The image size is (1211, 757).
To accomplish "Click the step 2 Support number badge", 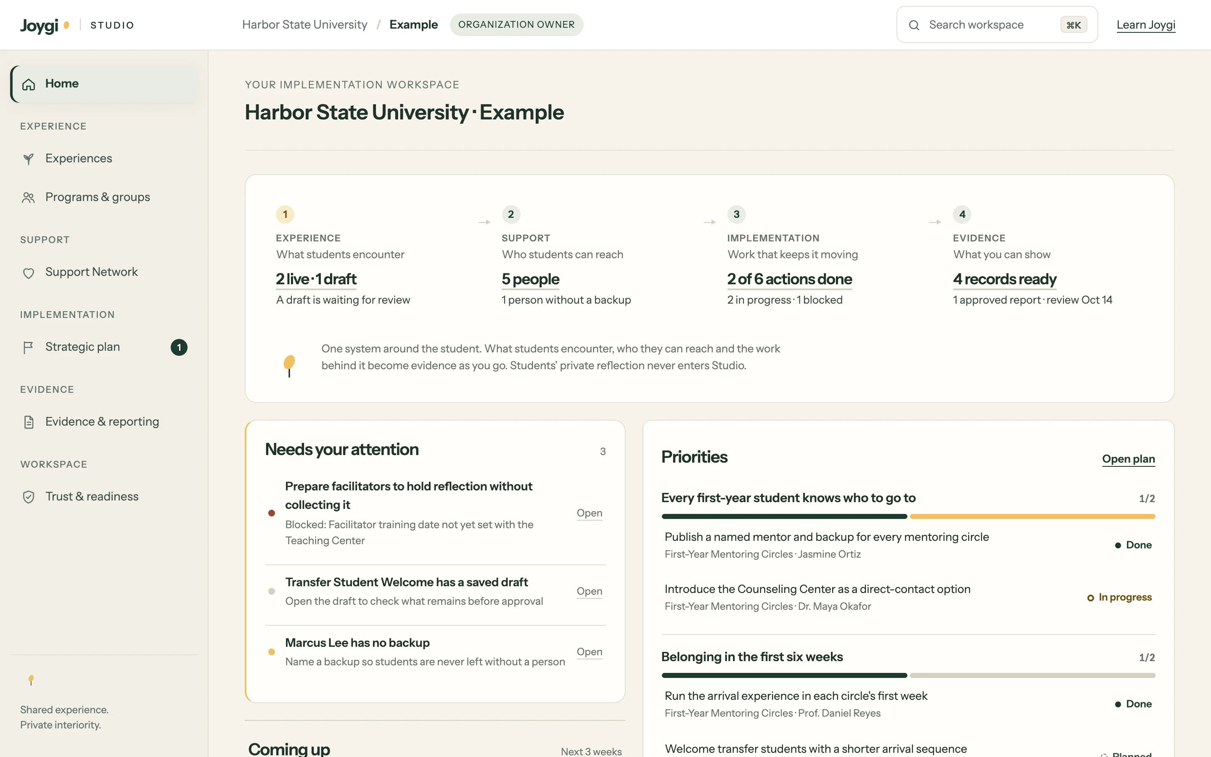I will coord(511,214).
